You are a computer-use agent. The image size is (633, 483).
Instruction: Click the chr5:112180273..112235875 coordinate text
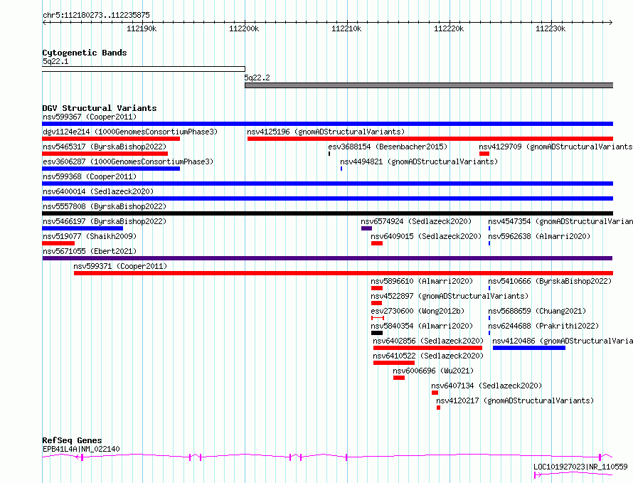96,15
